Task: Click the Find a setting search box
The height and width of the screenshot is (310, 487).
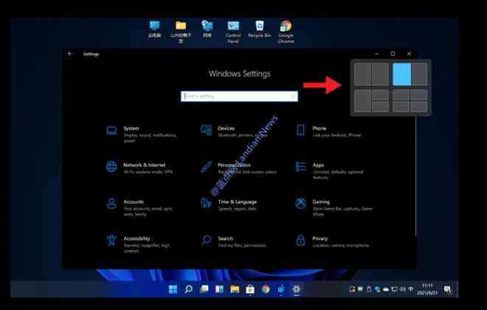Action: coord(239,96)
